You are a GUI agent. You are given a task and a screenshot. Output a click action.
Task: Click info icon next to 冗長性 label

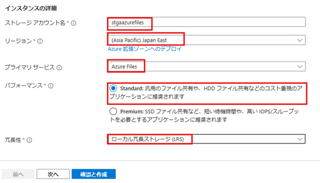[29, 140]
